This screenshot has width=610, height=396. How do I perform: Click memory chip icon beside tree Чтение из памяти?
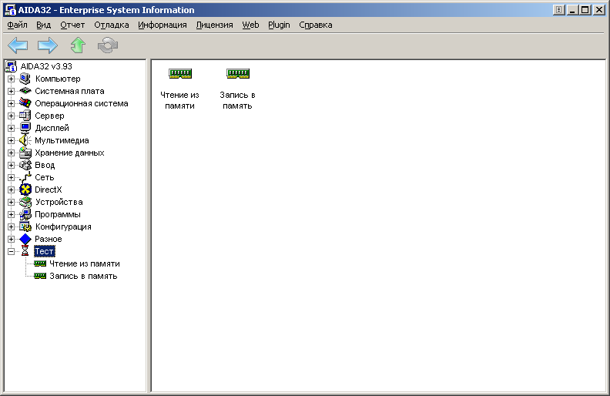[x=40, y=263]
